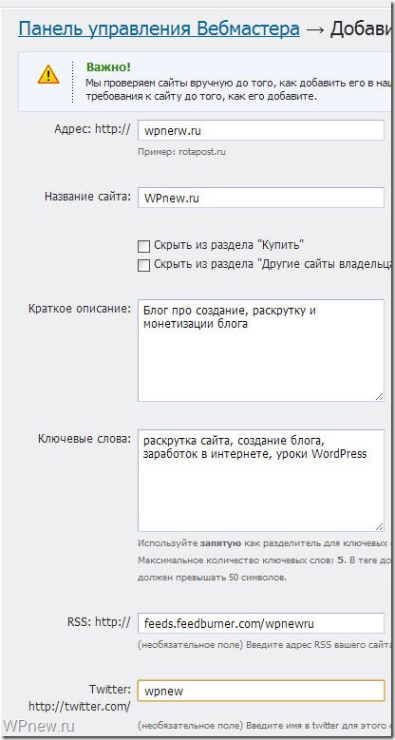Click the Краткое описание label
The height and width of the screenshot is (740, 395).
80,309
